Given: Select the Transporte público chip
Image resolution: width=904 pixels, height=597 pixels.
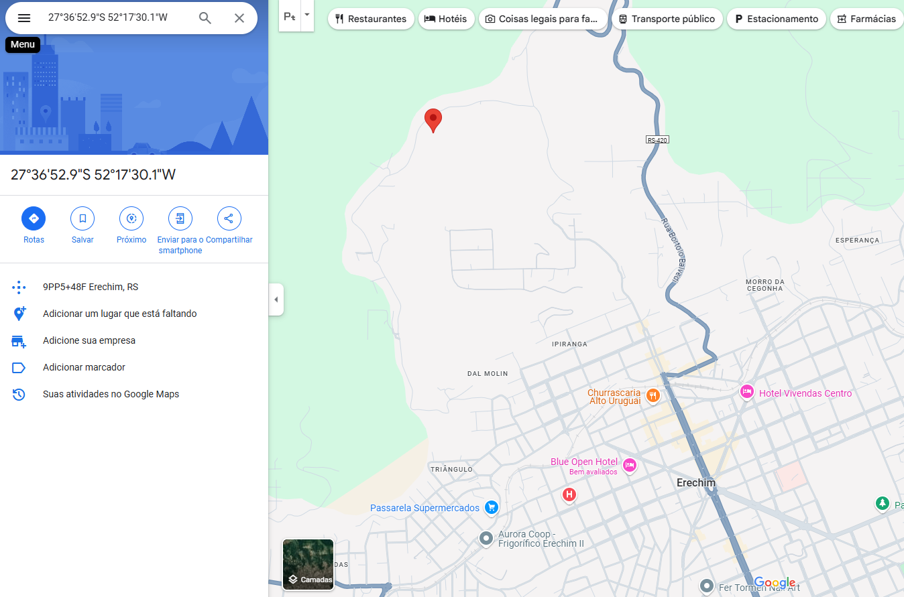Looking at the screenshot, I should pos(667,19).
